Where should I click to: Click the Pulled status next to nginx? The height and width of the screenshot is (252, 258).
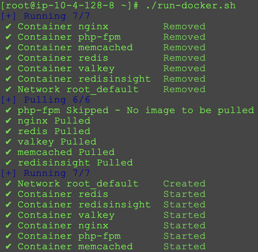72,121
